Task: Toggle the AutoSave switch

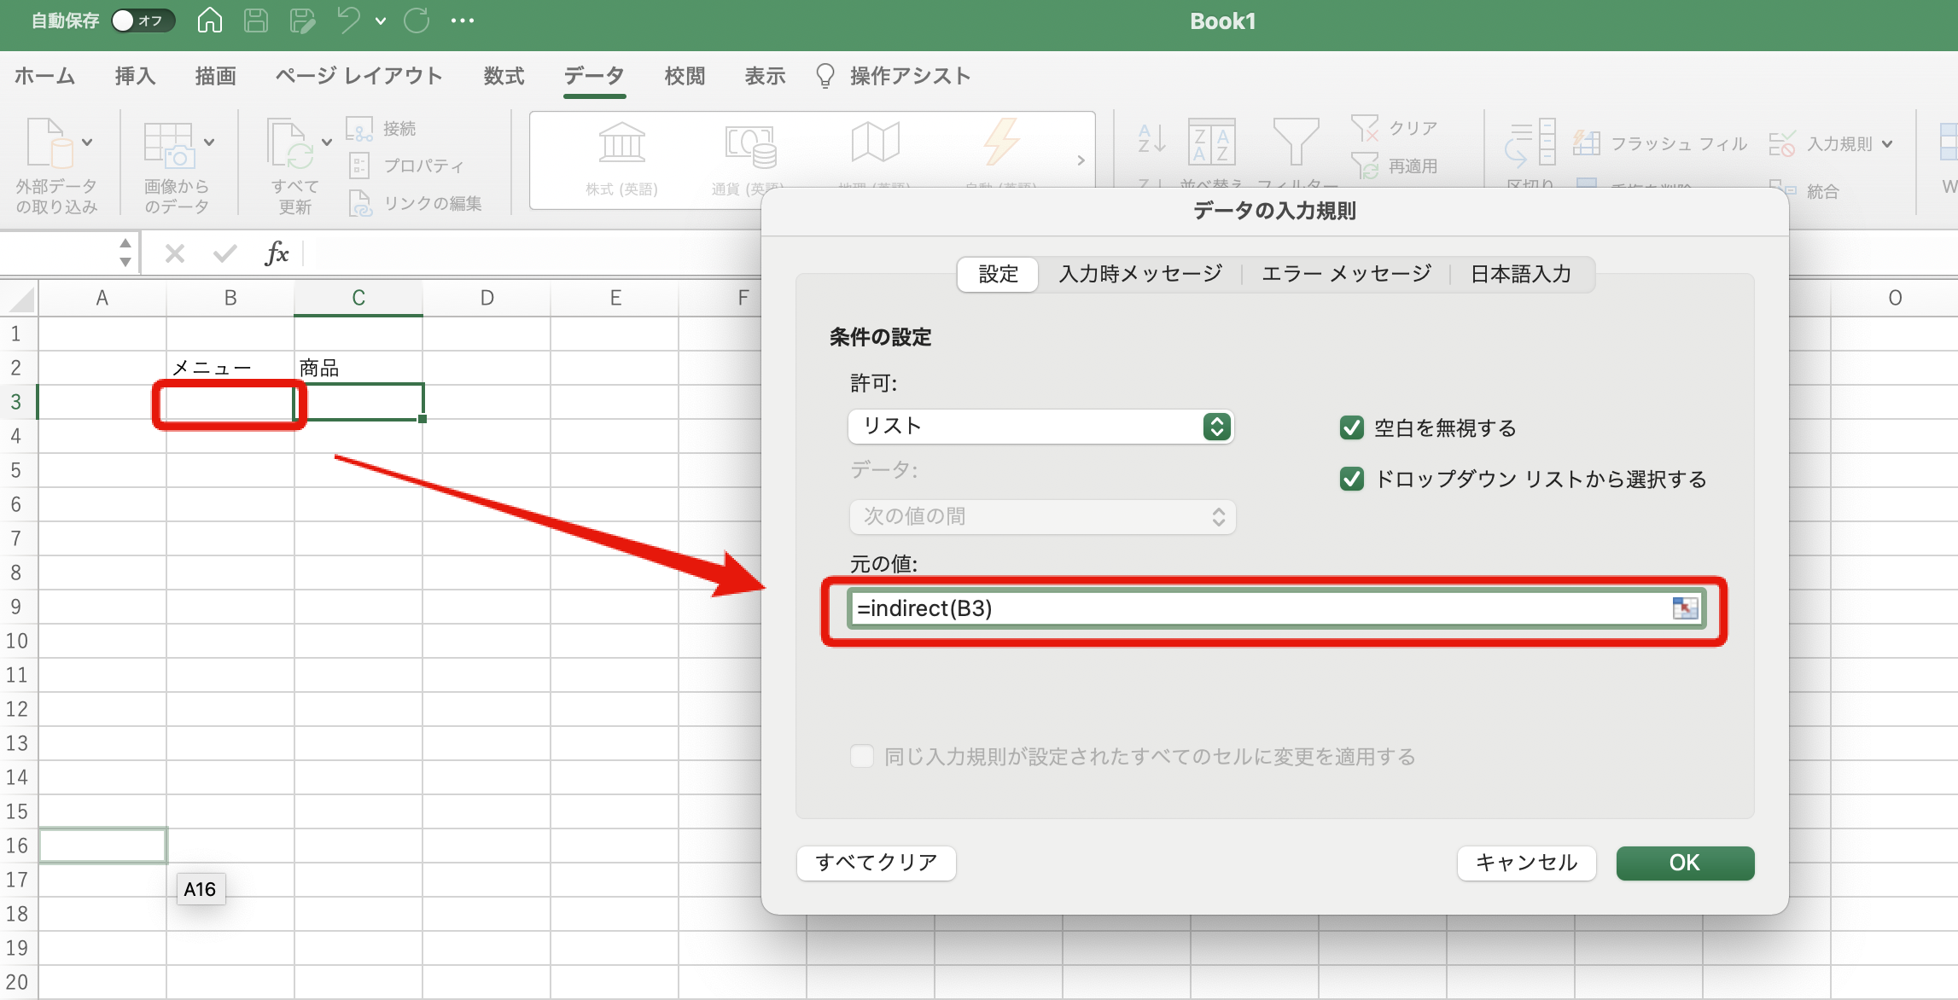Action: coord(143,20)
